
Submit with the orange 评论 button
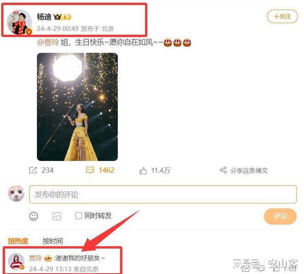pos(280,216)
